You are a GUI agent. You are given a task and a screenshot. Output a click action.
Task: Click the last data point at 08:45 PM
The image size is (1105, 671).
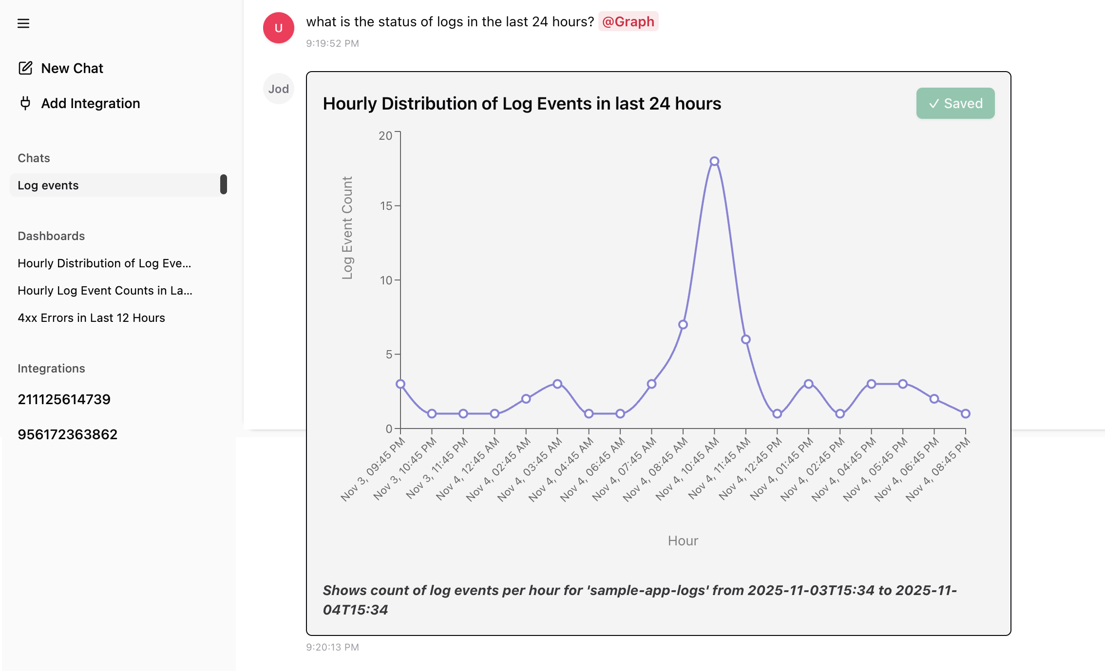point(965,413)
